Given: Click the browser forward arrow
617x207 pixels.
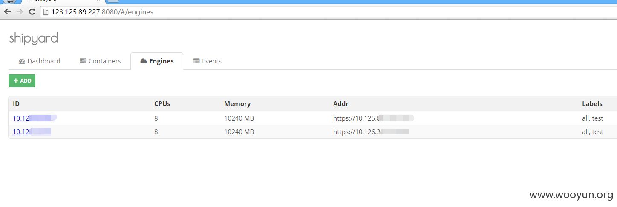Looking at the screenshot, I should tap(20, 12).
